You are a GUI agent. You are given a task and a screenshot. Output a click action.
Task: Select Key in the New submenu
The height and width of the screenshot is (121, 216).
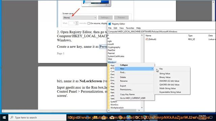click(x=172, y=69)
